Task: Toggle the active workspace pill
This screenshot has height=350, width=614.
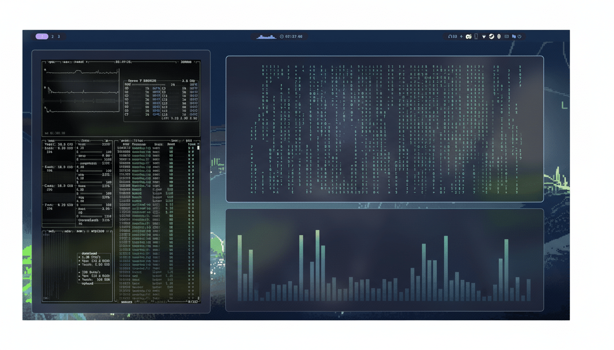Action: click(x=42, y=36)
